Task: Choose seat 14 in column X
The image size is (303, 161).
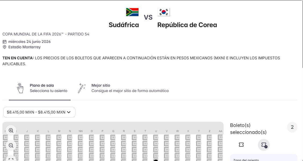Action: click(x=188, y=149)
